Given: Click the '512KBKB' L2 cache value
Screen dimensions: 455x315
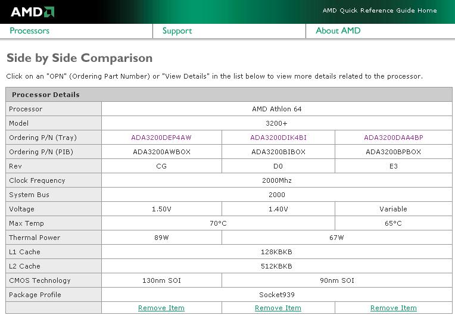Looking at the screenshot, I should [x=276, y=266].
